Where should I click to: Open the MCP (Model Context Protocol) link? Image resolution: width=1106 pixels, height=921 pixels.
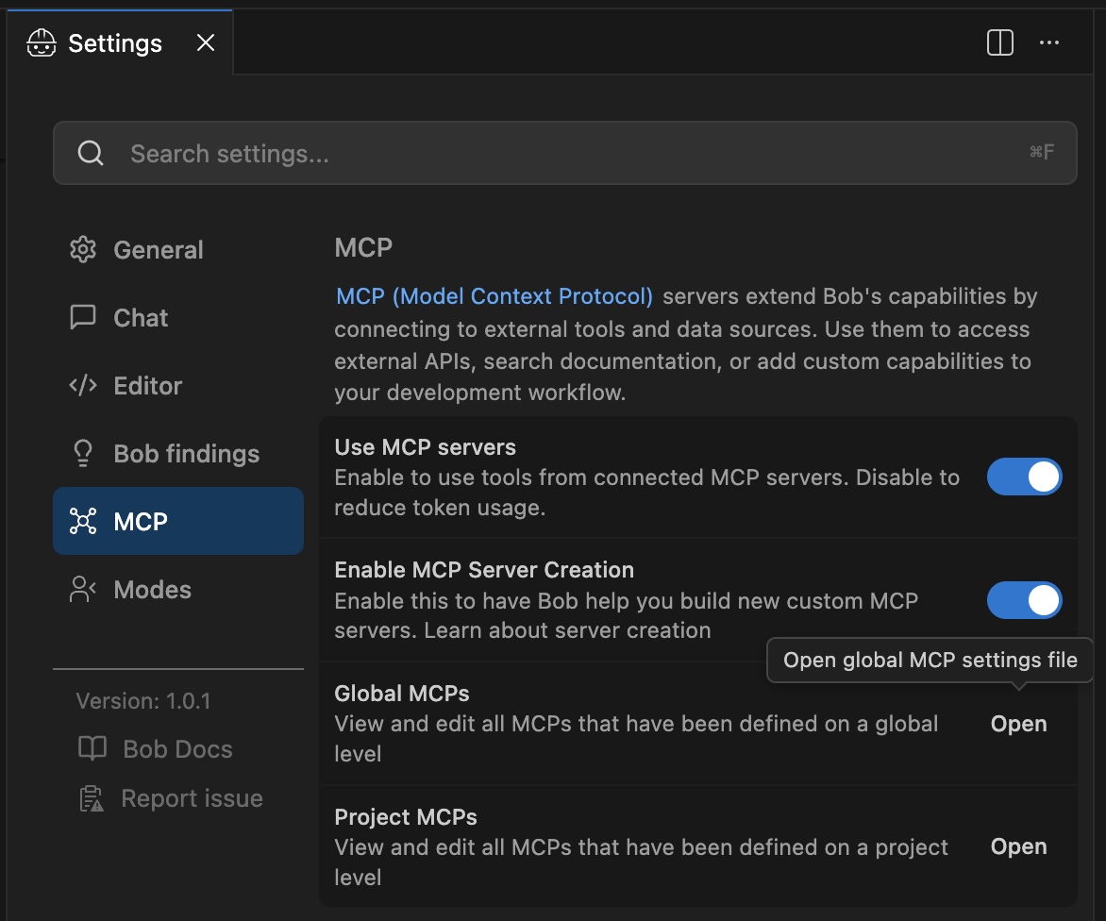point(494,296)
